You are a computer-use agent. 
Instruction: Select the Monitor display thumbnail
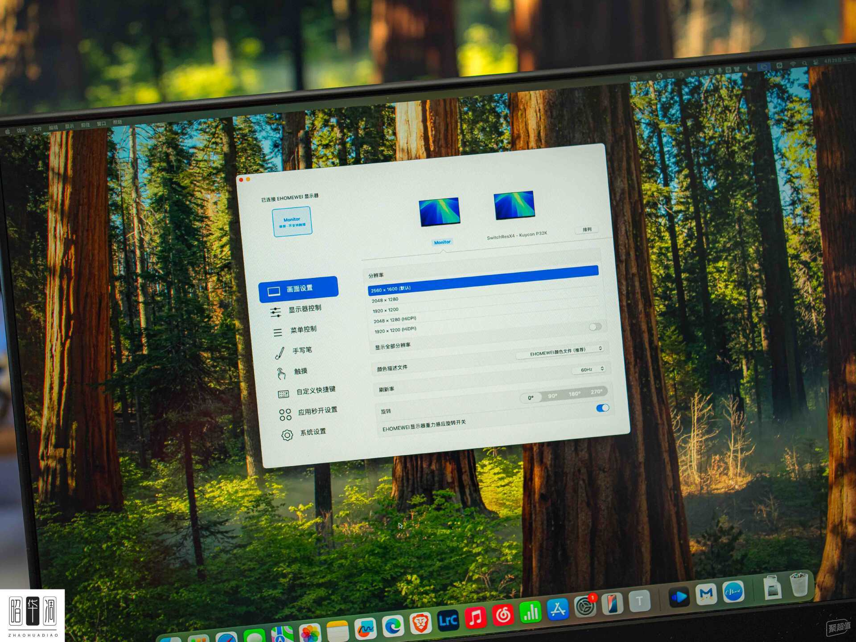[440, 212]
